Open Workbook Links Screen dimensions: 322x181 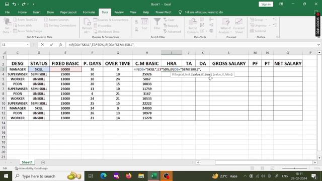pyautogui.click(x=106, y=32)
